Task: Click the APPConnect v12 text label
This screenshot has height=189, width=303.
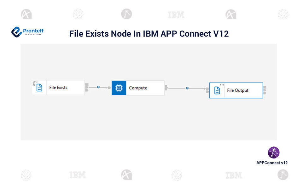Action: tap(272, 163)
